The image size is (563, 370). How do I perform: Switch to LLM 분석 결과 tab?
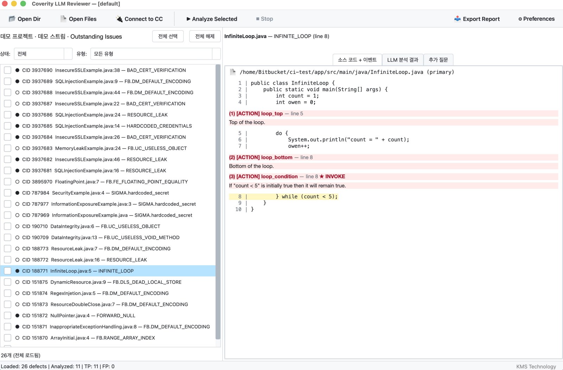(403, 60)
